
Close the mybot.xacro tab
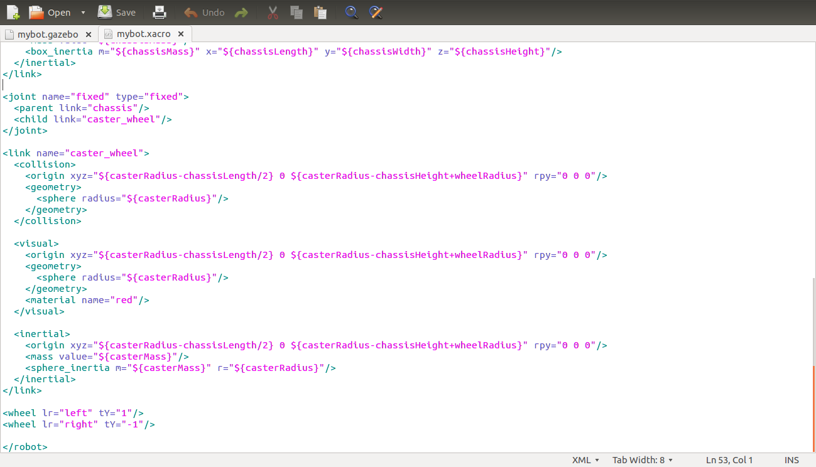pyautogui.click(x=182, y=34)
